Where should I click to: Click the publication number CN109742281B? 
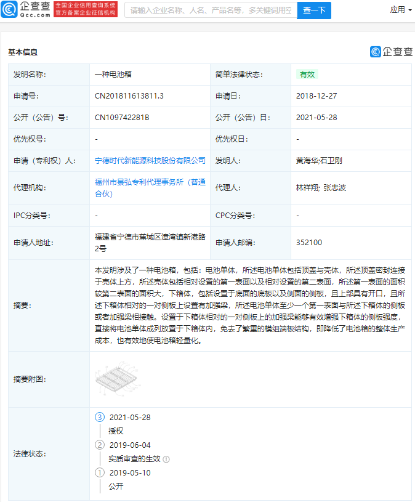tap(122, 118)
